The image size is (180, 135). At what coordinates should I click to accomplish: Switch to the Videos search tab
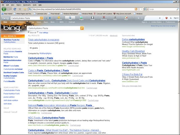click(x=21, y=22)
